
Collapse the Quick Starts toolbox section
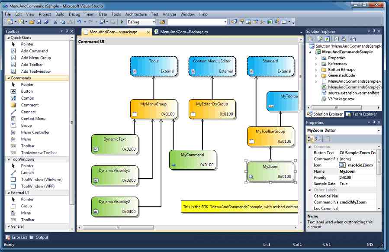(x=8, y=38)
